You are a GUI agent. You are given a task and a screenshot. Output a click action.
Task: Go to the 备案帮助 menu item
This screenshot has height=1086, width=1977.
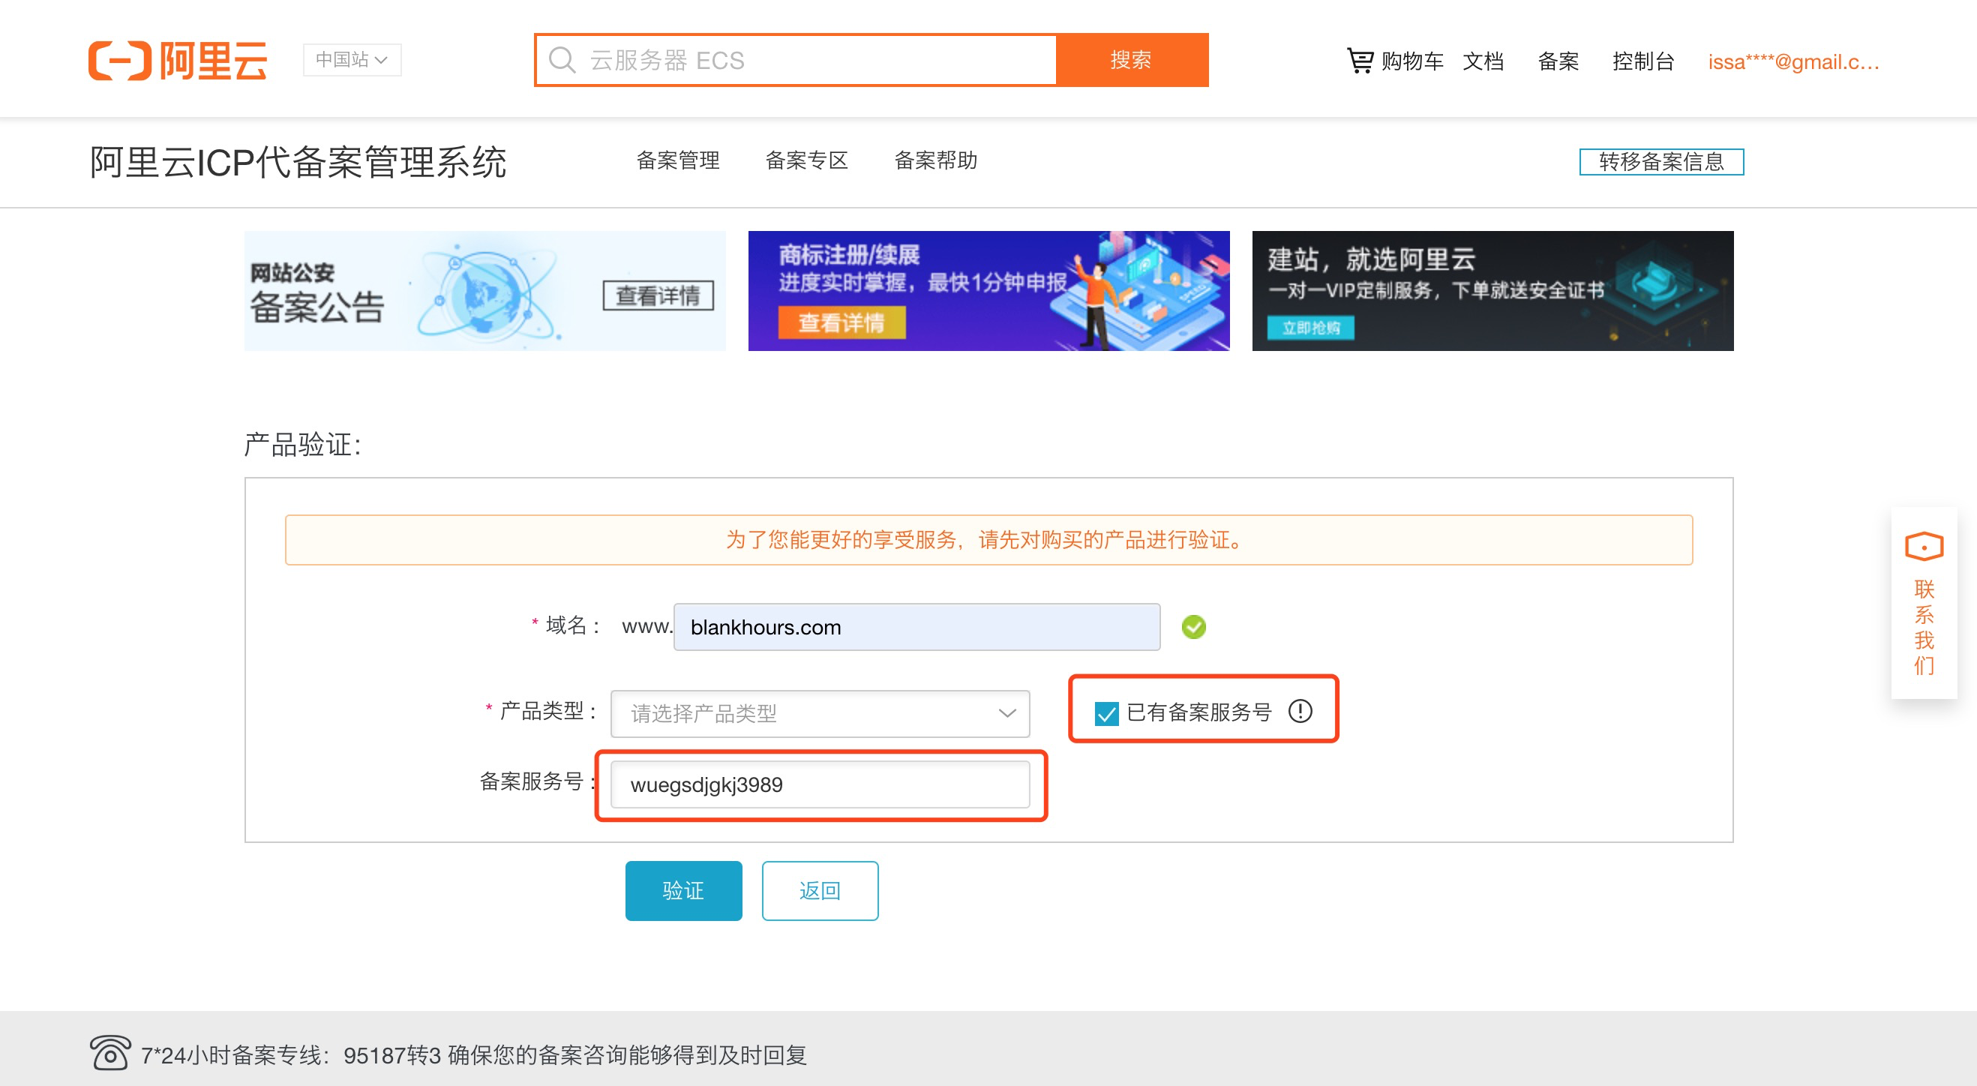point(935,160)
